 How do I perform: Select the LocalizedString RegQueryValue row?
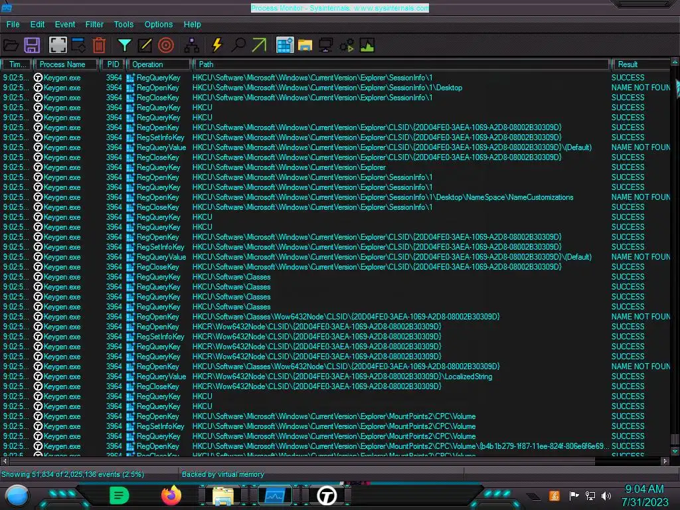pyautogui.click(x=335, y=377)
